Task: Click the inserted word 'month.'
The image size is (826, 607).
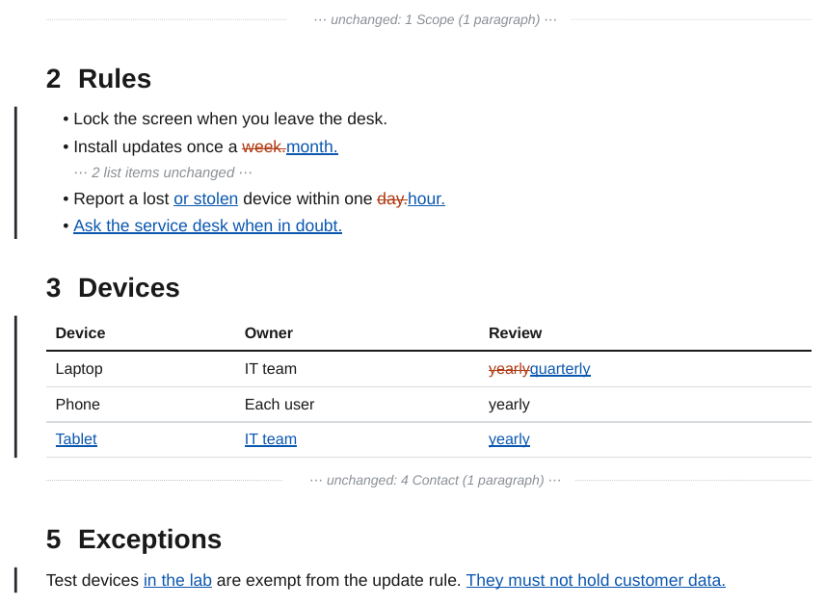Action: click(x=312, y=146)
